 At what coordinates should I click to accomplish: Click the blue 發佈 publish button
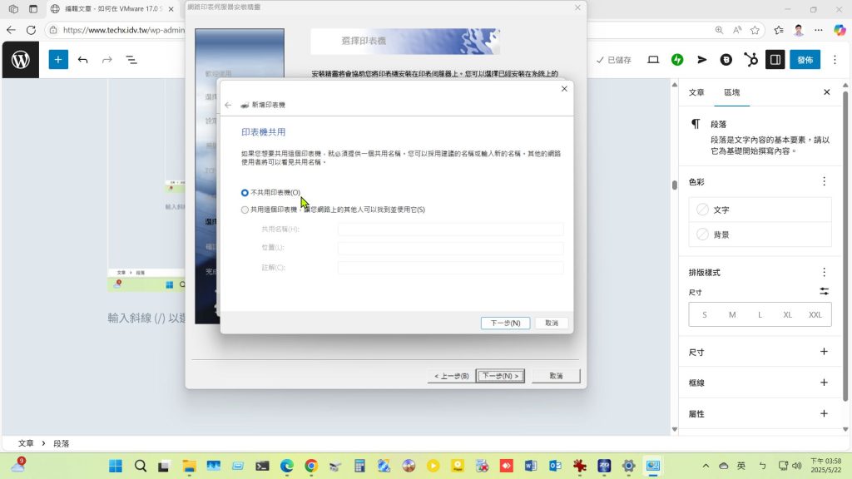pos(805,60)
